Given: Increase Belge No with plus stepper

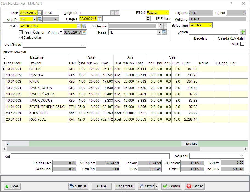Looking at the screenshot, I should (117, 13).
